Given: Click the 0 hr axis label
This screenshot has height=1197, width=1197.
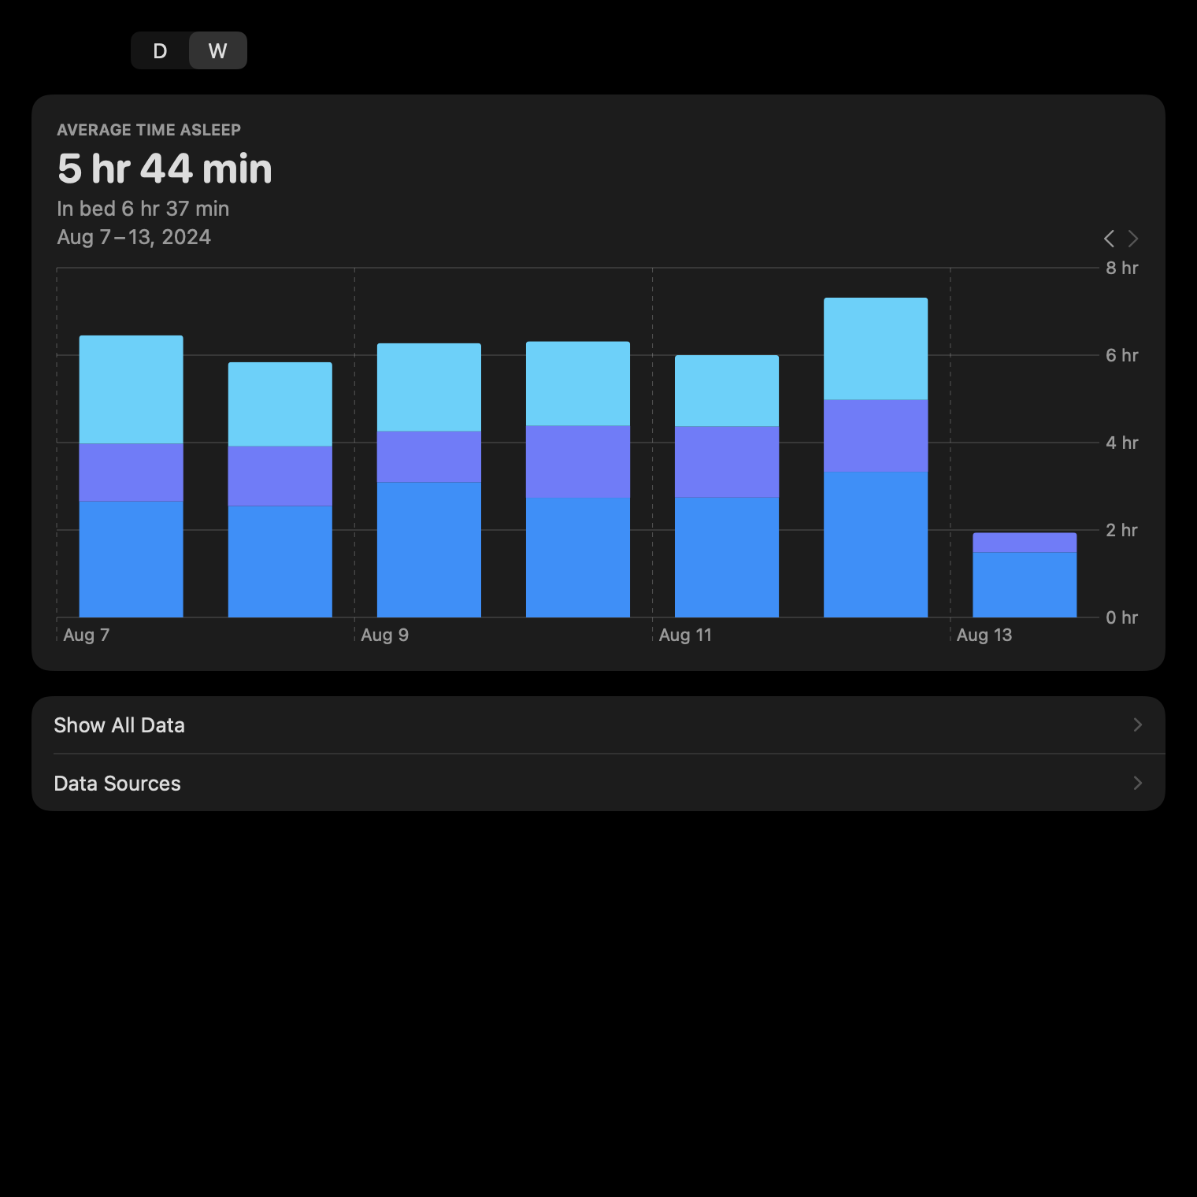Looking at the screenshot, I should pos(1122,617).
